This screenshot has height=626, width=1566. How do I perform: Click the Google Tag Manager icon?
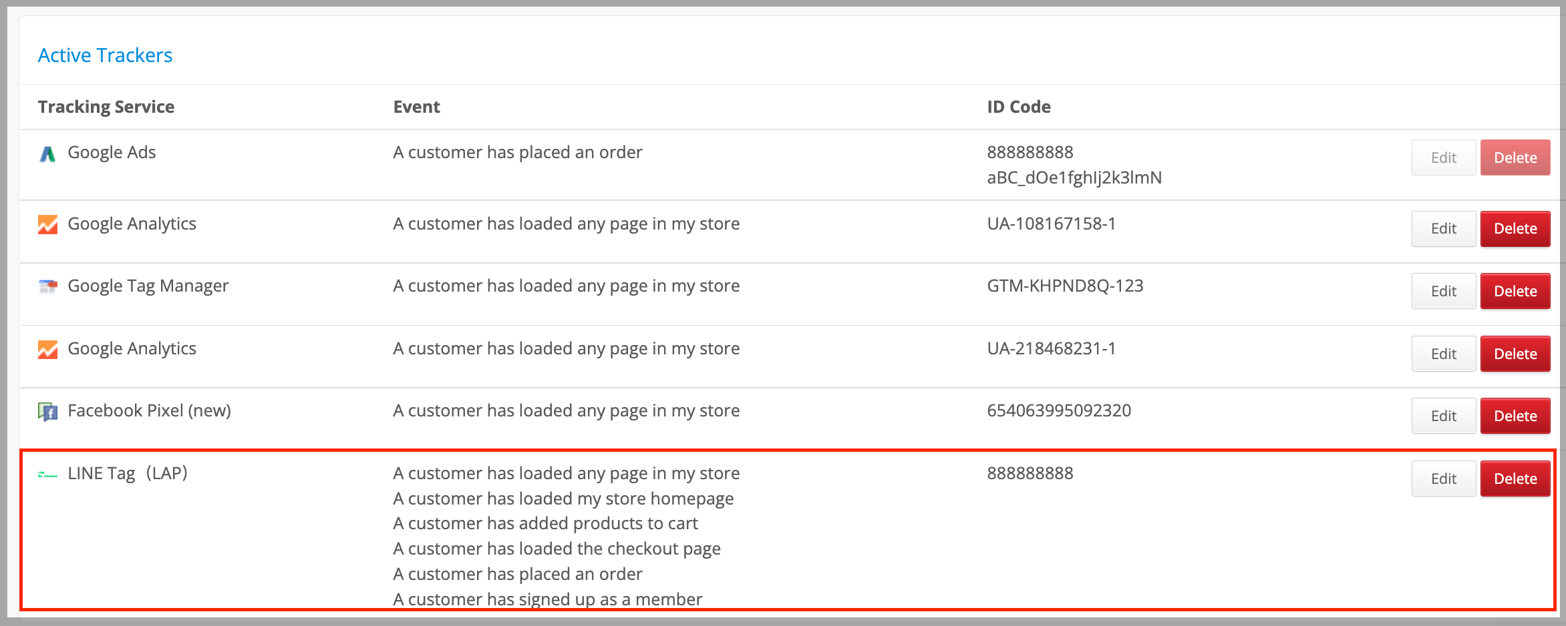pyautogui.click(x=47, y=287)
